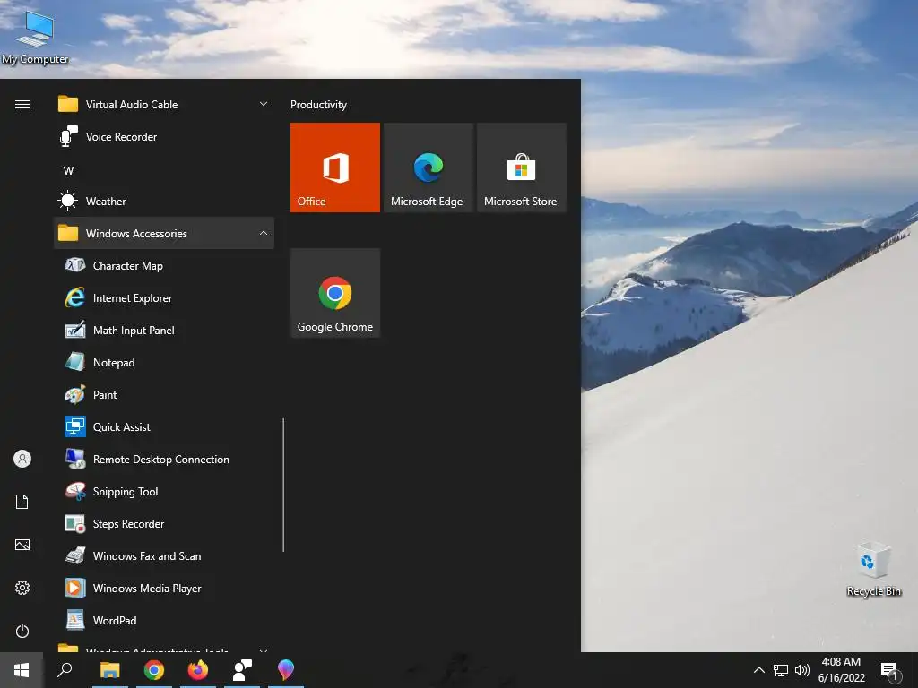918x688 pixels.
Task: Open the Office tile
Action: [335, 168]
